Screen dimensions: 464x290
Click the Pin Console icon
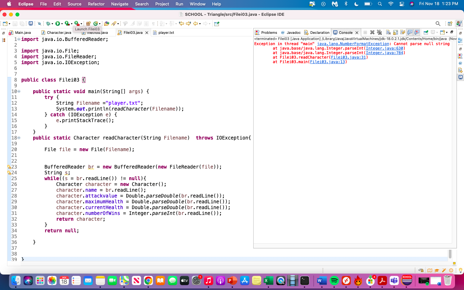(426, 32)
